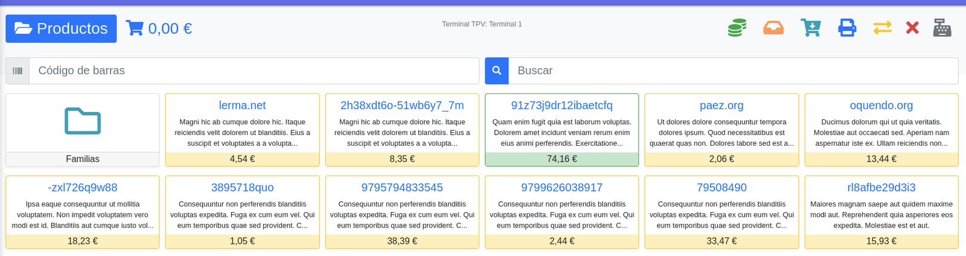The height and width of the screenshot is (256, 966).
Task: Select product 2h38xdt6o-51wb6y7_7m
Action: pyautogui.click(x=402, y=105)
